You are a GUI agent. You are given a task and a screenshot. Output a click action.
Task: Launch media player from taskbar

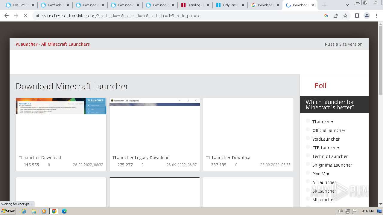[x=44, y=211]
